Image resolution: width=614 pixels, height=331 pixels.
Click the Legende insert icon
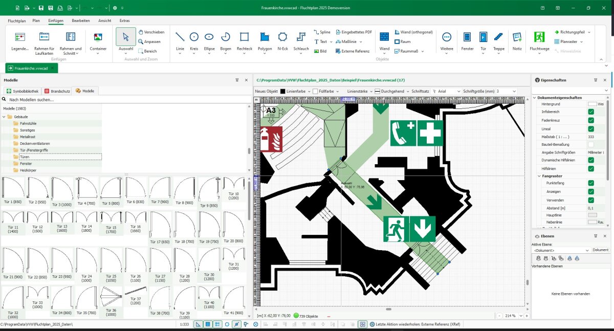point(20,41)
